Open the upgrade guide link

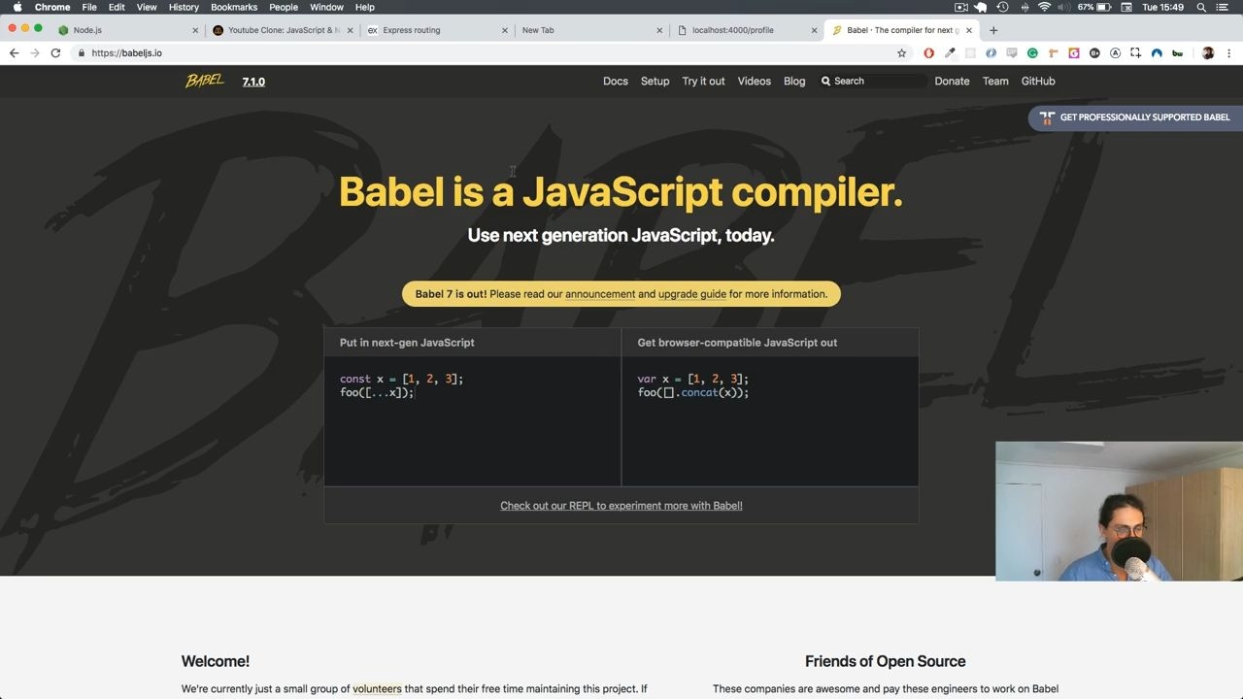pos(692,294)
